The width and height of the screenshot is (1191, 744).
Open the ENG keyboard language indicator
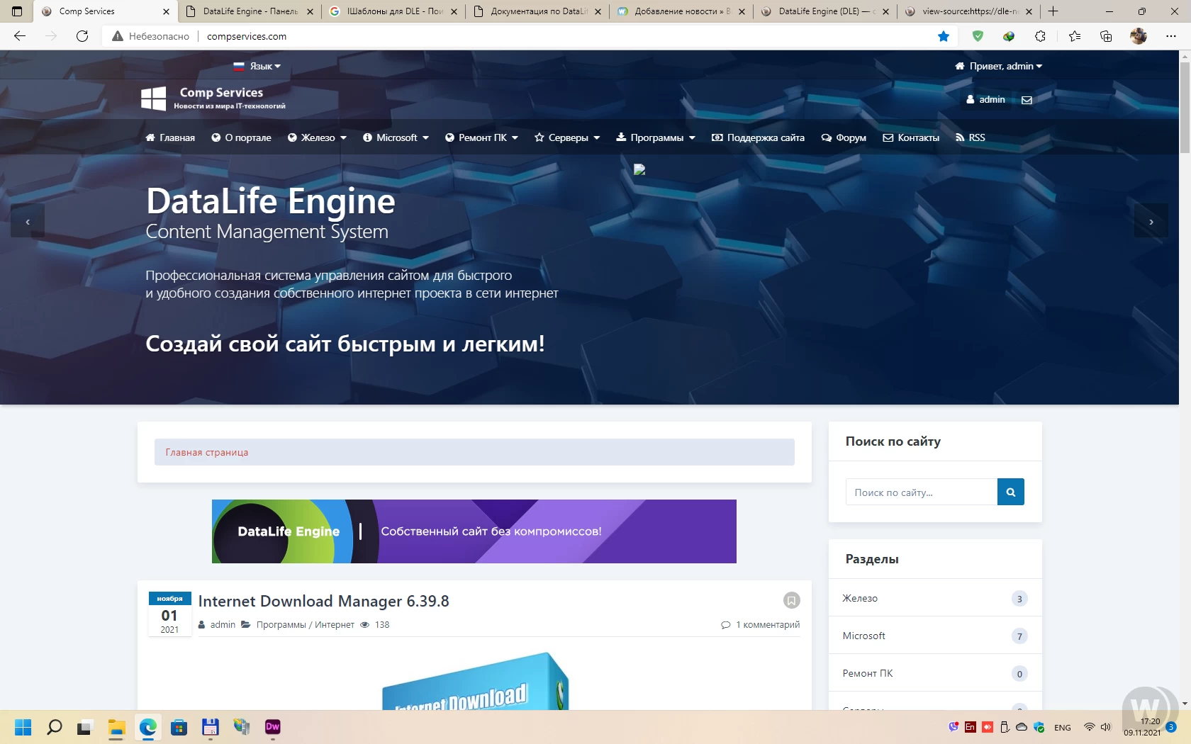1063,728
